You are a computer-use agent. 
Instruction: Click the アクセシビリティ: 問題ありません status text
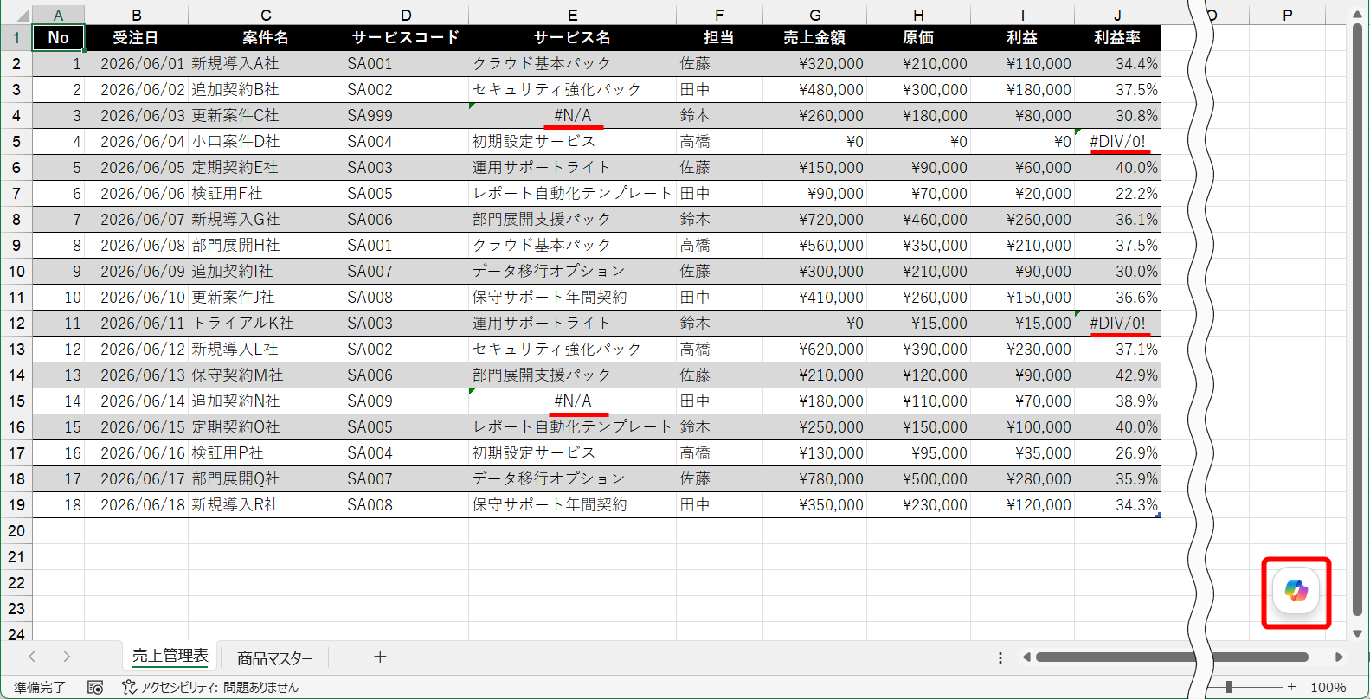219,687
